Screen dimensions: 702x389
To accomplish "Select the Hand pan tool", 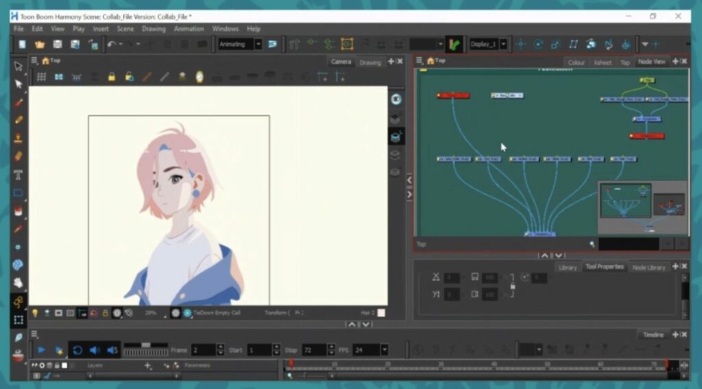I will (19, 283).
